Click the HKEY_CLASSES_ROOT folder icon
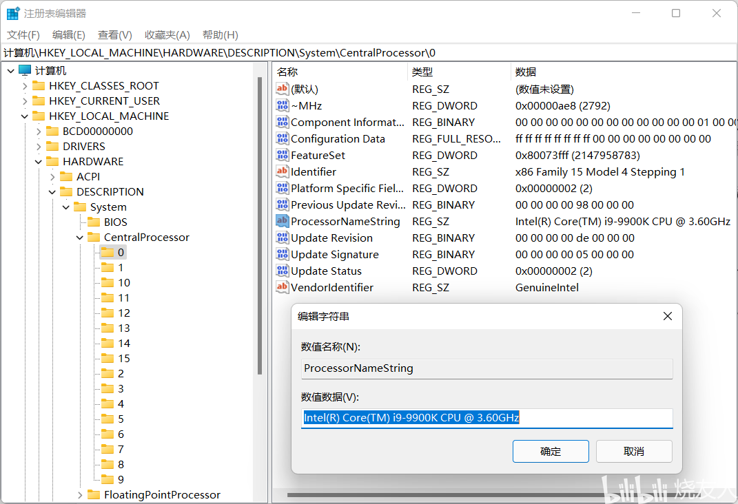This screenshot has height=504, width=738. coord(39,85)
